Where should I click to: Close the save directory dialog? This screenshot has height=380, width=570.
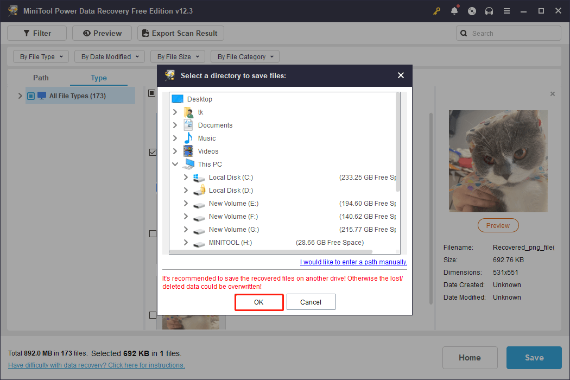tap(401, 75)
